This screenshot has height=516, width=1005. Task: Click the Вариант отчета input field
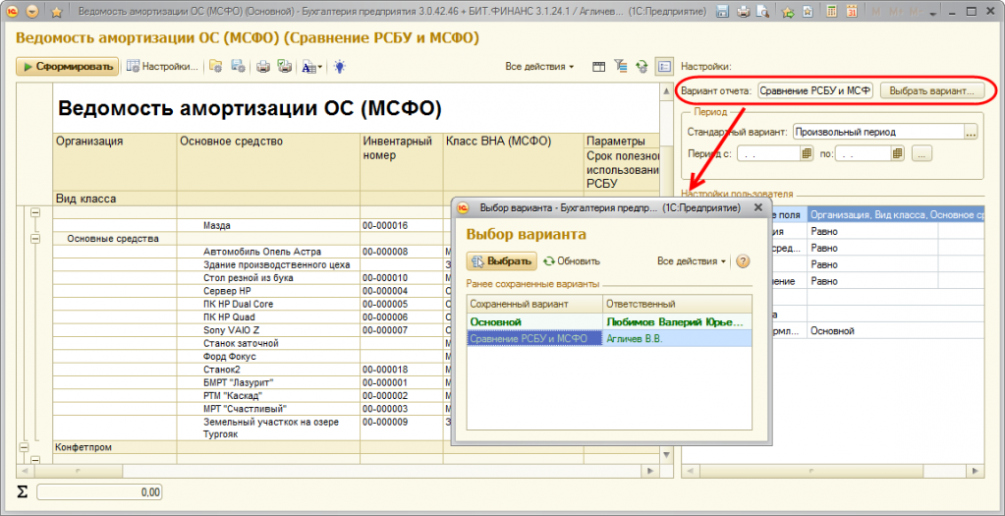point(814,90)
